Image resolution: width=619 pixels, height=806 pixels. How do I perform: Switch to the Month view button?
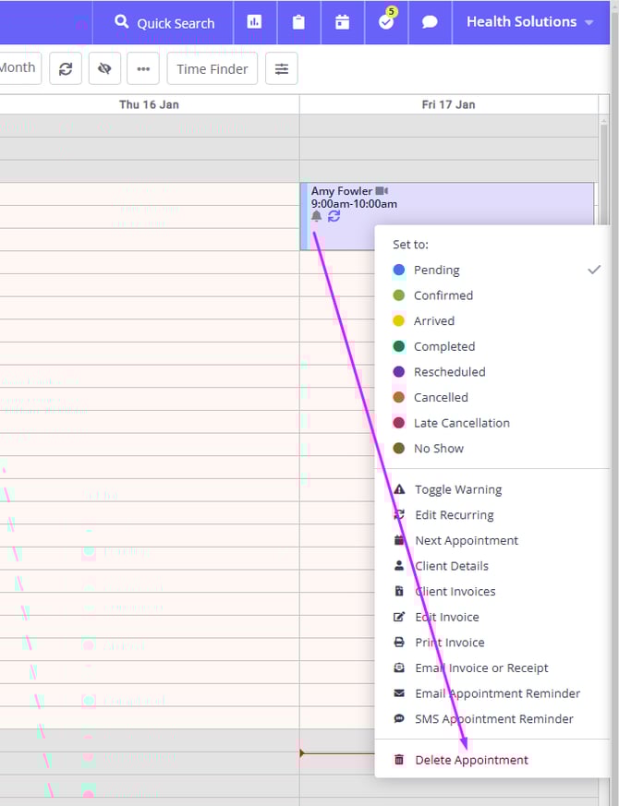(18, 68)
